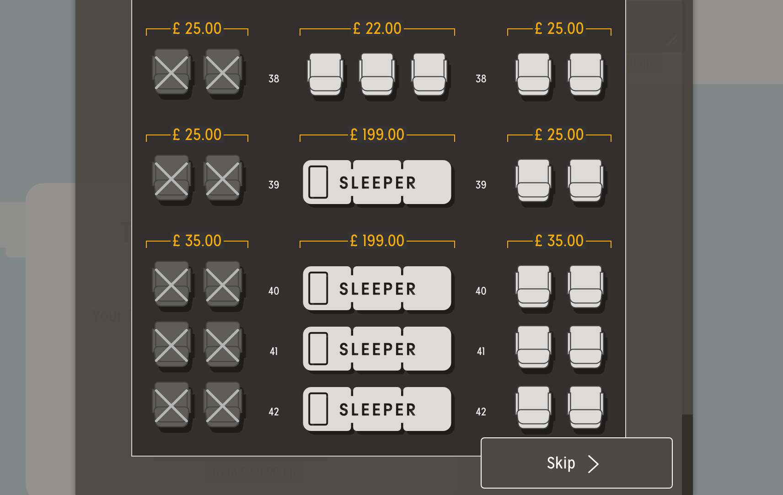This screenshot has width=783, height=495.
Task: Choose the right-side outer seat in row 42
Action: click(585, 408)
